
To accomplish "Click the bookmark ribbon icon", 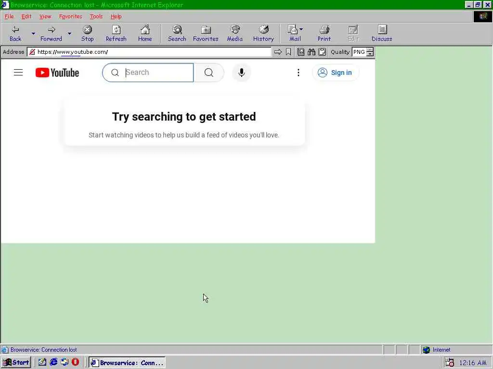I will point(288,52).
